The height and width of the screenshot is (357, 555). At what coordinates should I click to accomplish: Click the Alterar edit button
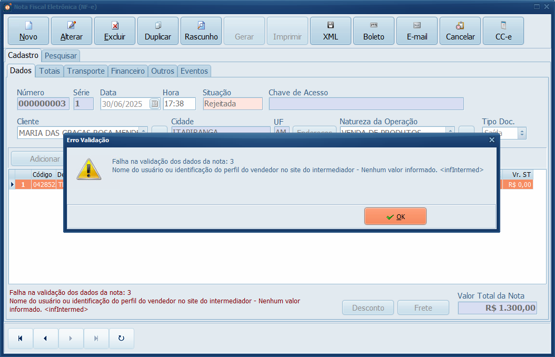[x=72, y=31]
